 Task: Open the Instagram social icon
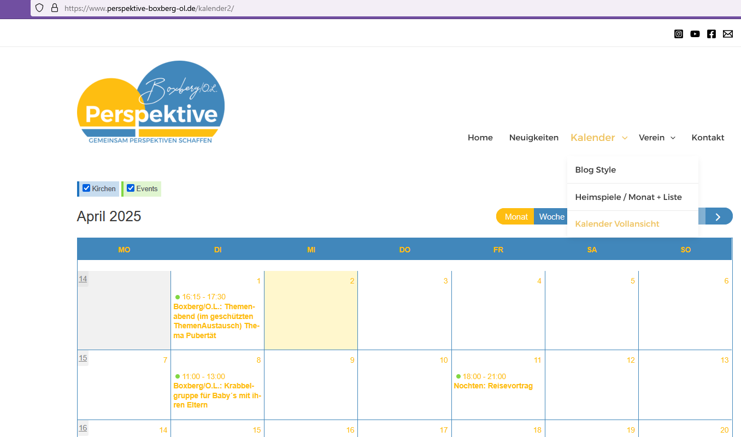coord(679,34)
